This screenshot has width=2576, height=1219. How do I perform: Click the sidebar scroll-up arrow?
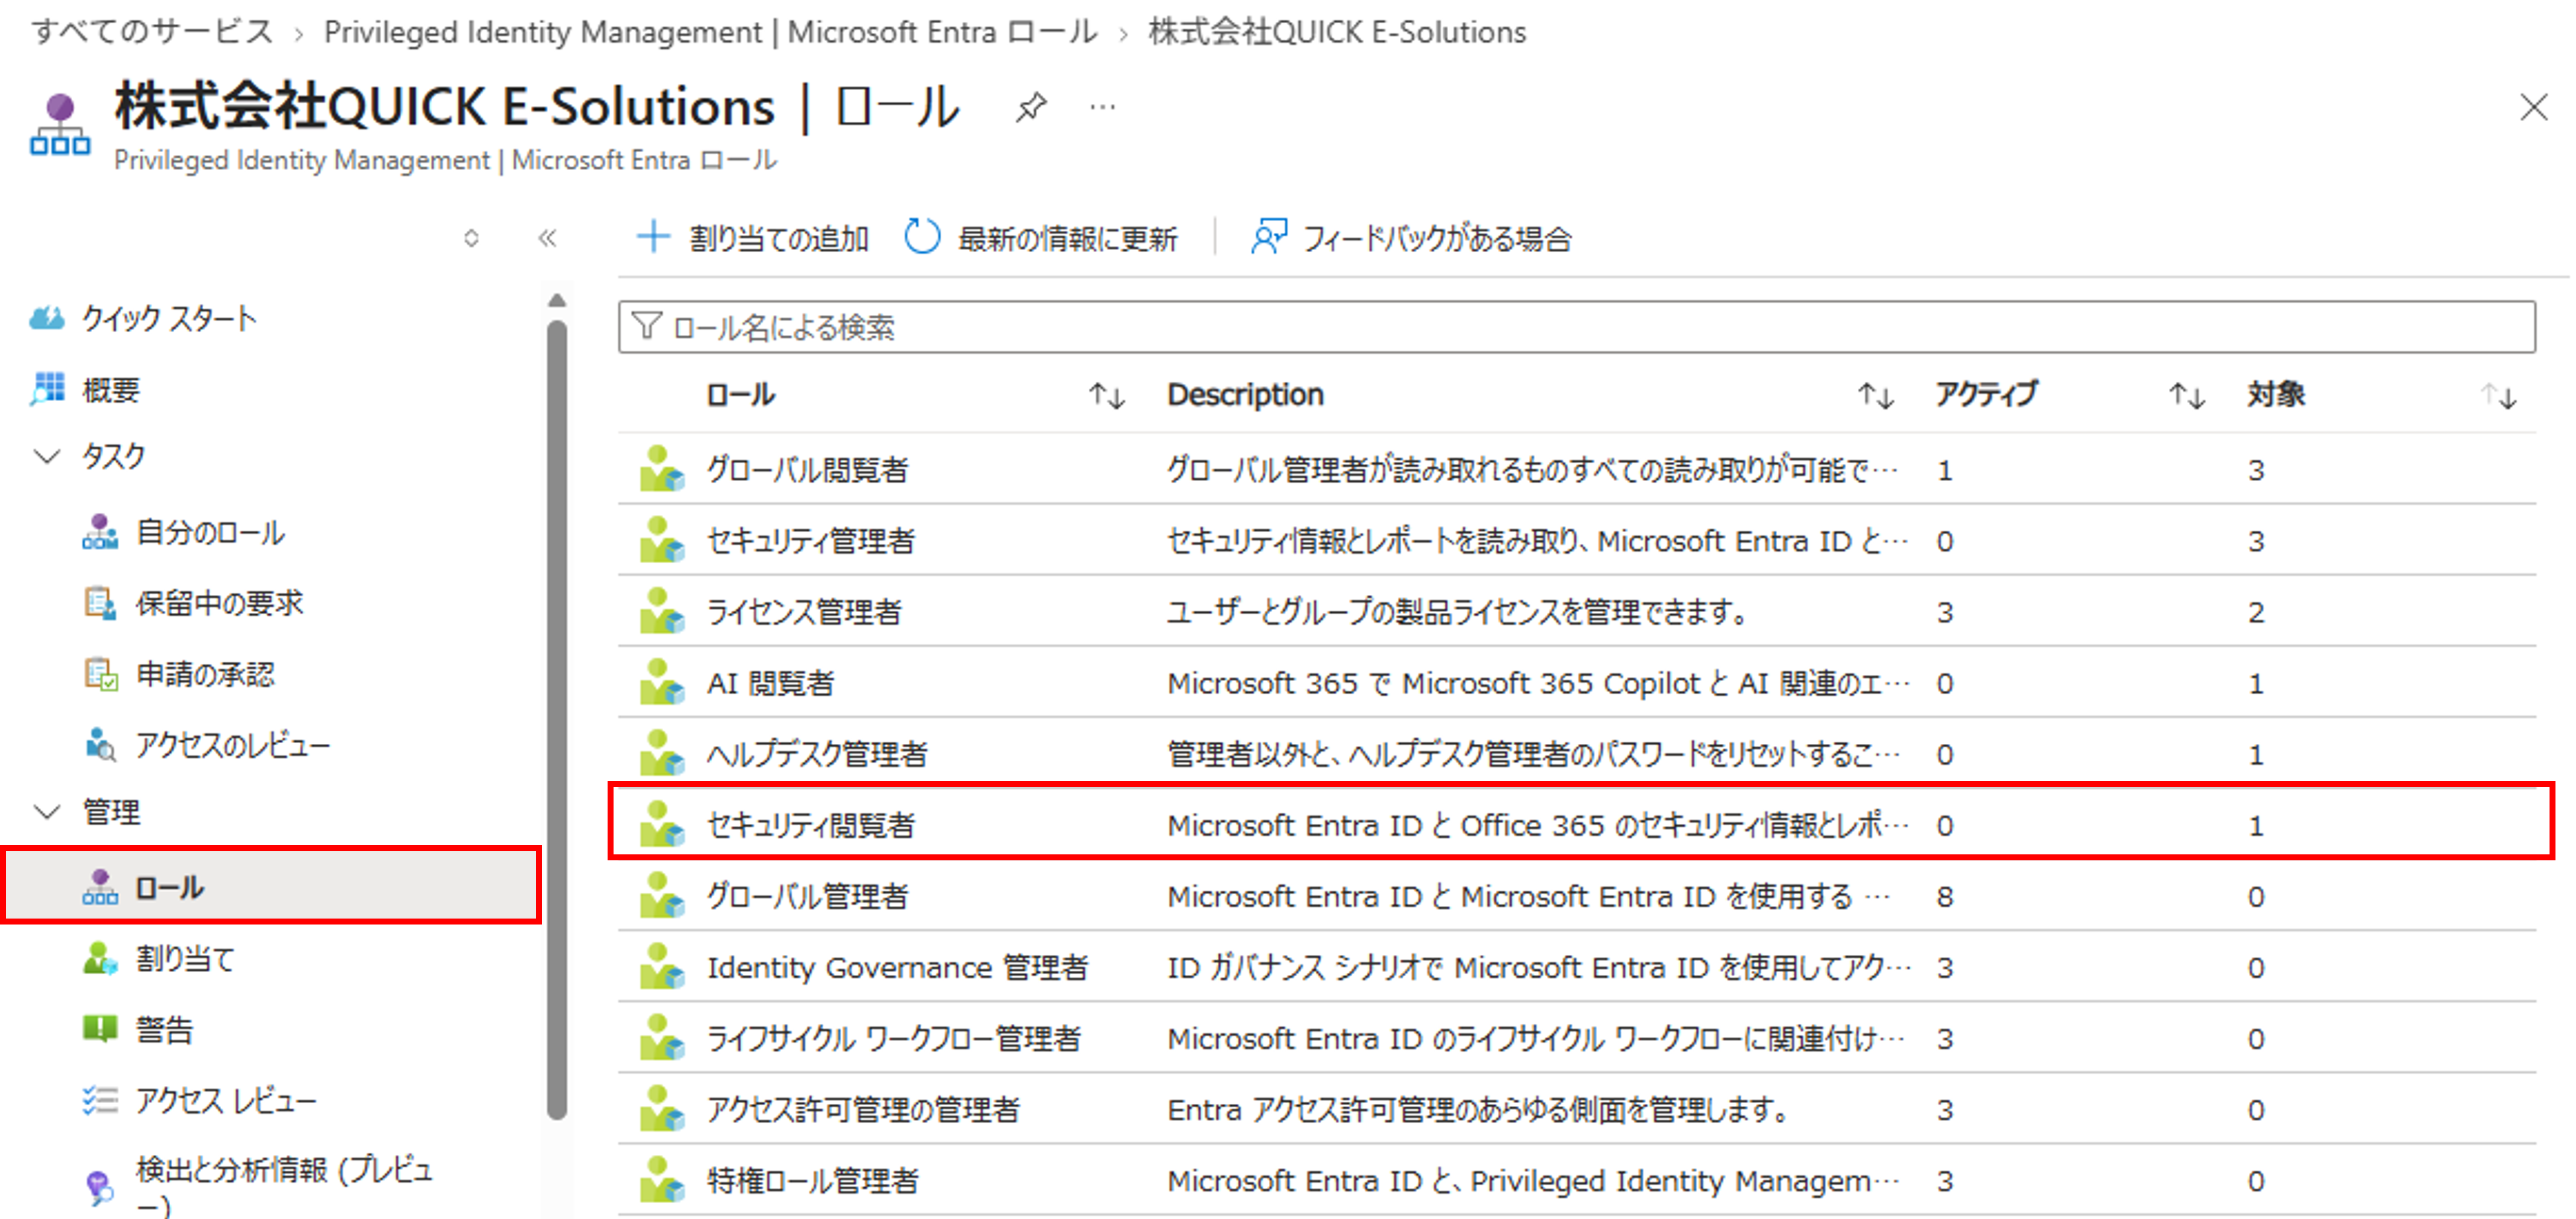557,300
